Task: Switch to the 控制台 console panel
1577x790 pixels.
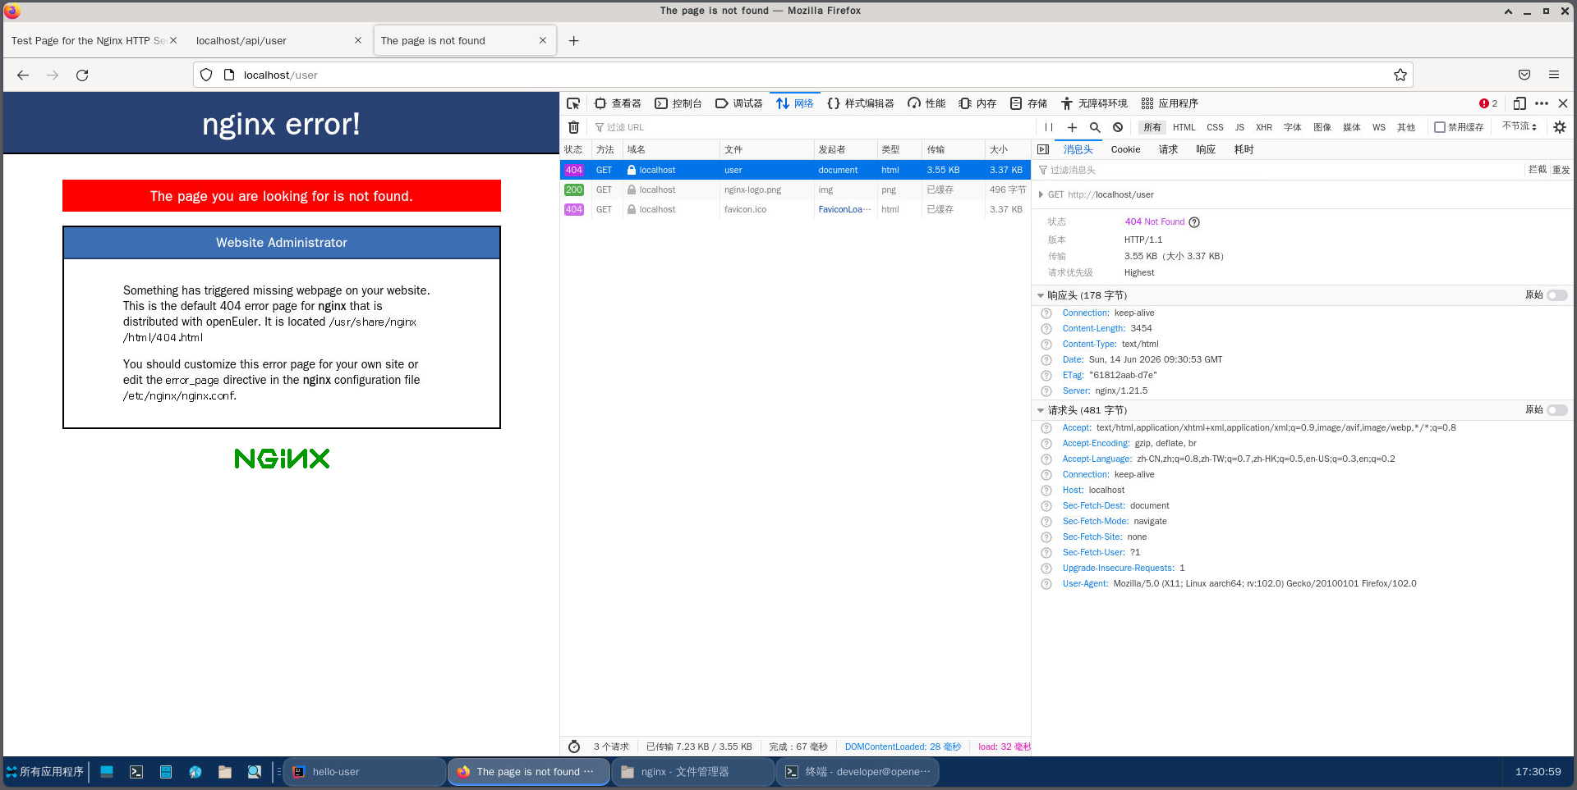Action: 678,103
